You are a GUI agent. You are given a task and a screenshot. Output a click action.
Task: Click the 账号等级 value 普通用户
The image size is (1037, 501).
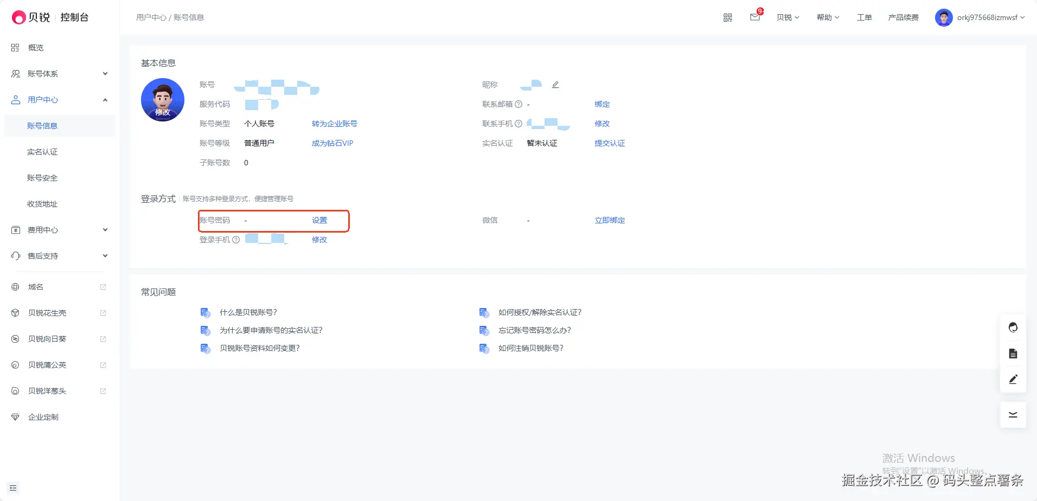click(x=259, y=143)
